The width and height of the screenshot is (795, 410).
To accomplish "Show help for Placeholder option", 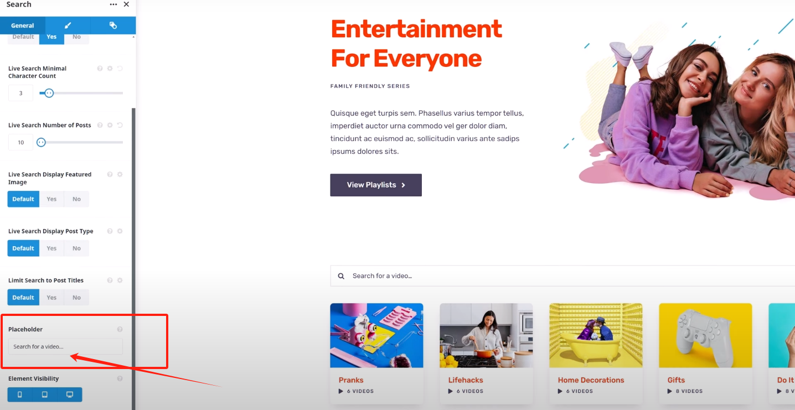I will click(120, 329).
